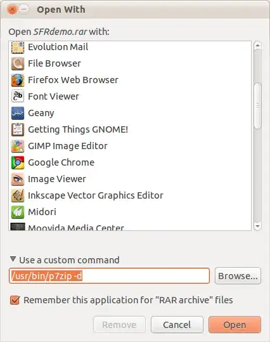270x342 pixels.
Task: Uncheck Remember this application for RAR archive
Action: click(x=15, y=300)
